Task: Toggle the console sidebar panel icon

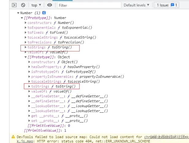Action: pyautogui.click(x=14, y=5)
